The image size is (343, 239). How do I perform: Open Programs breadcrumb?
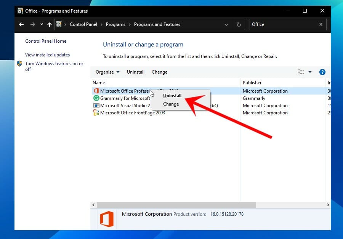point(115,24)
